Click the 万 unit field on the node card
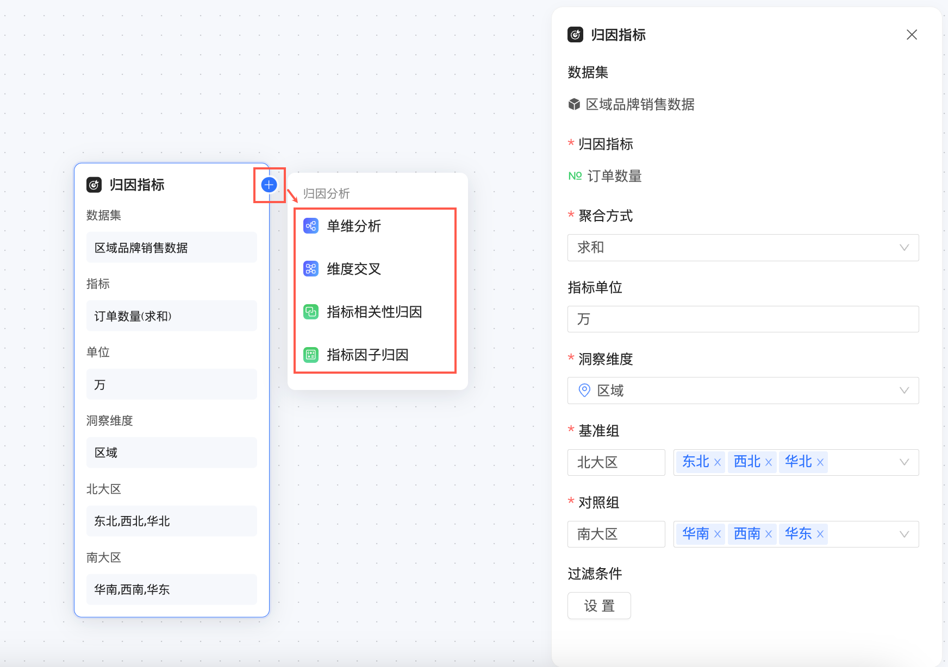Screen dimensions: 948x667 coord(172,385)
